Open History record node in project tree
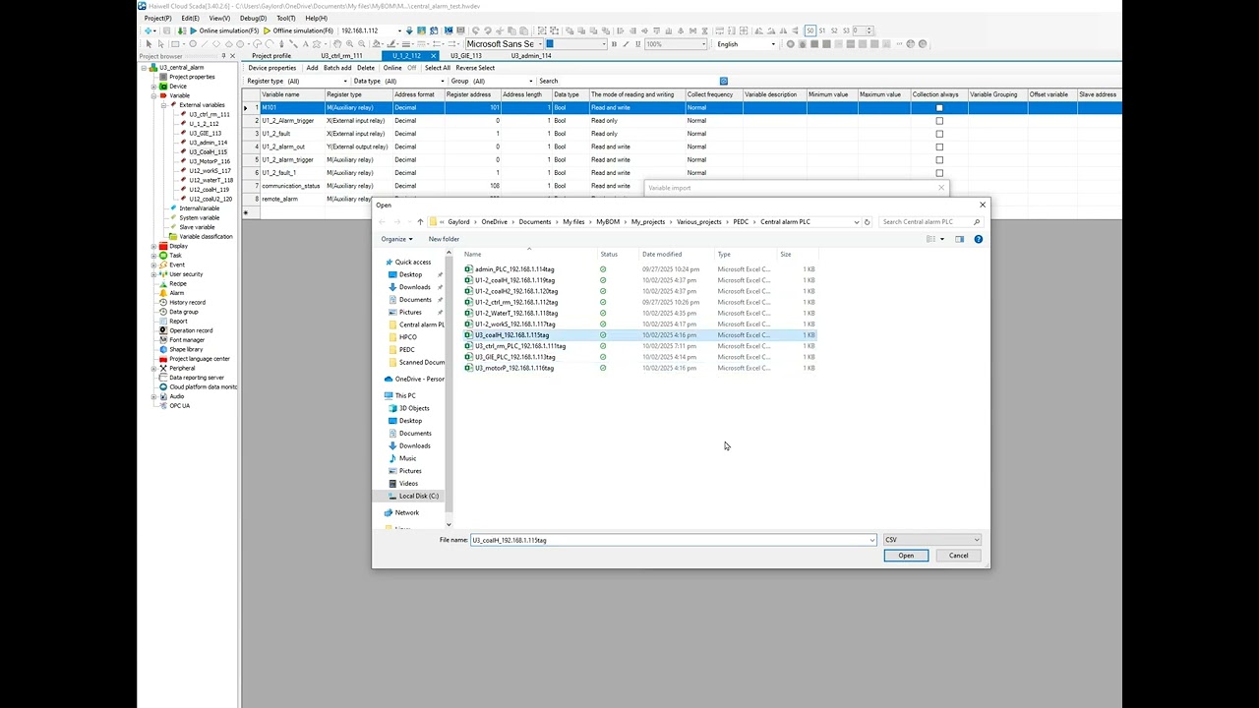The image size is (1259, 708). (187, 302)
